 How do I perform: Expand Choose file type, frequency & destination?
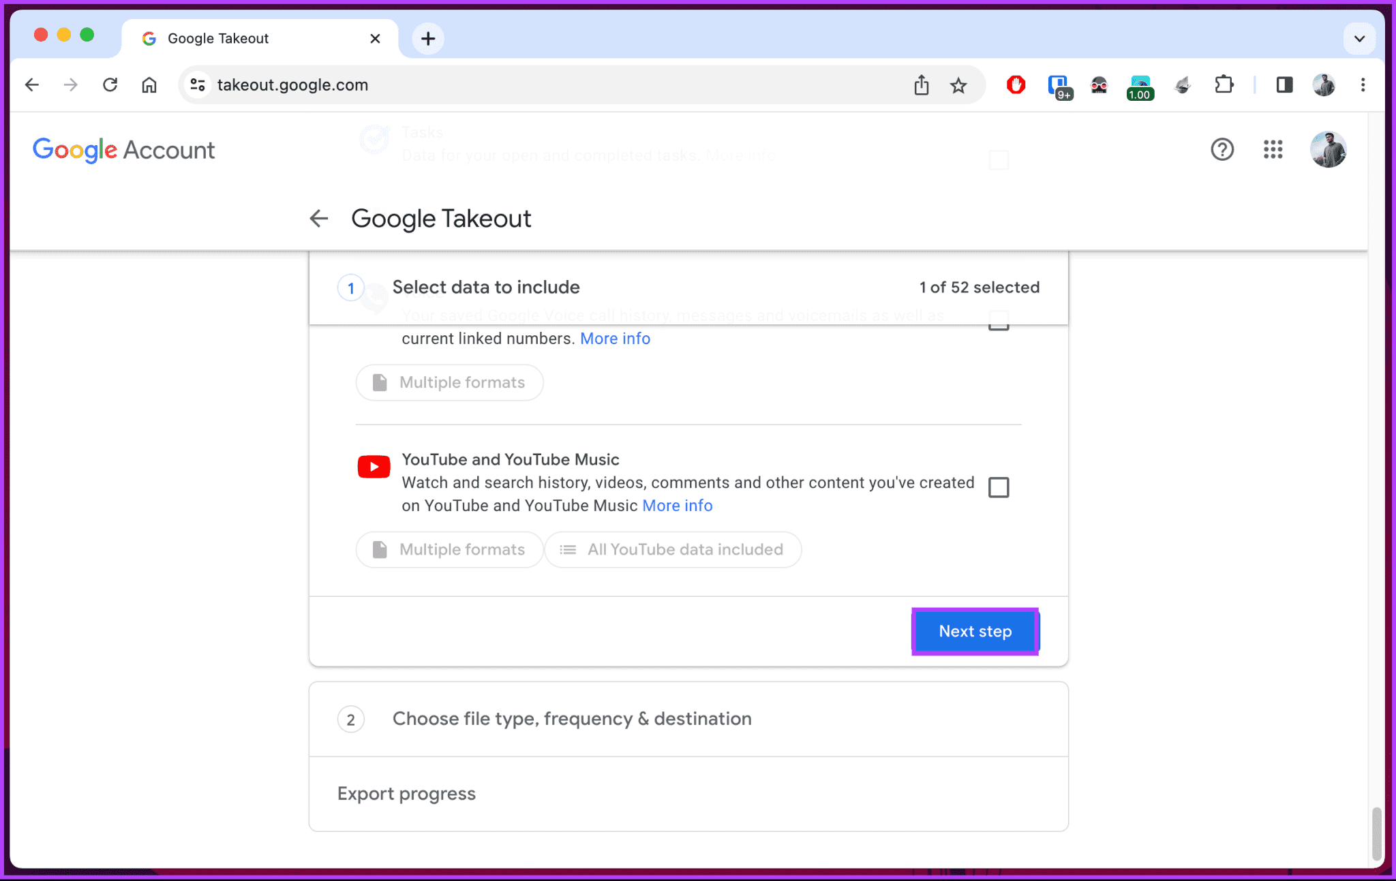(x=688, y=719)
